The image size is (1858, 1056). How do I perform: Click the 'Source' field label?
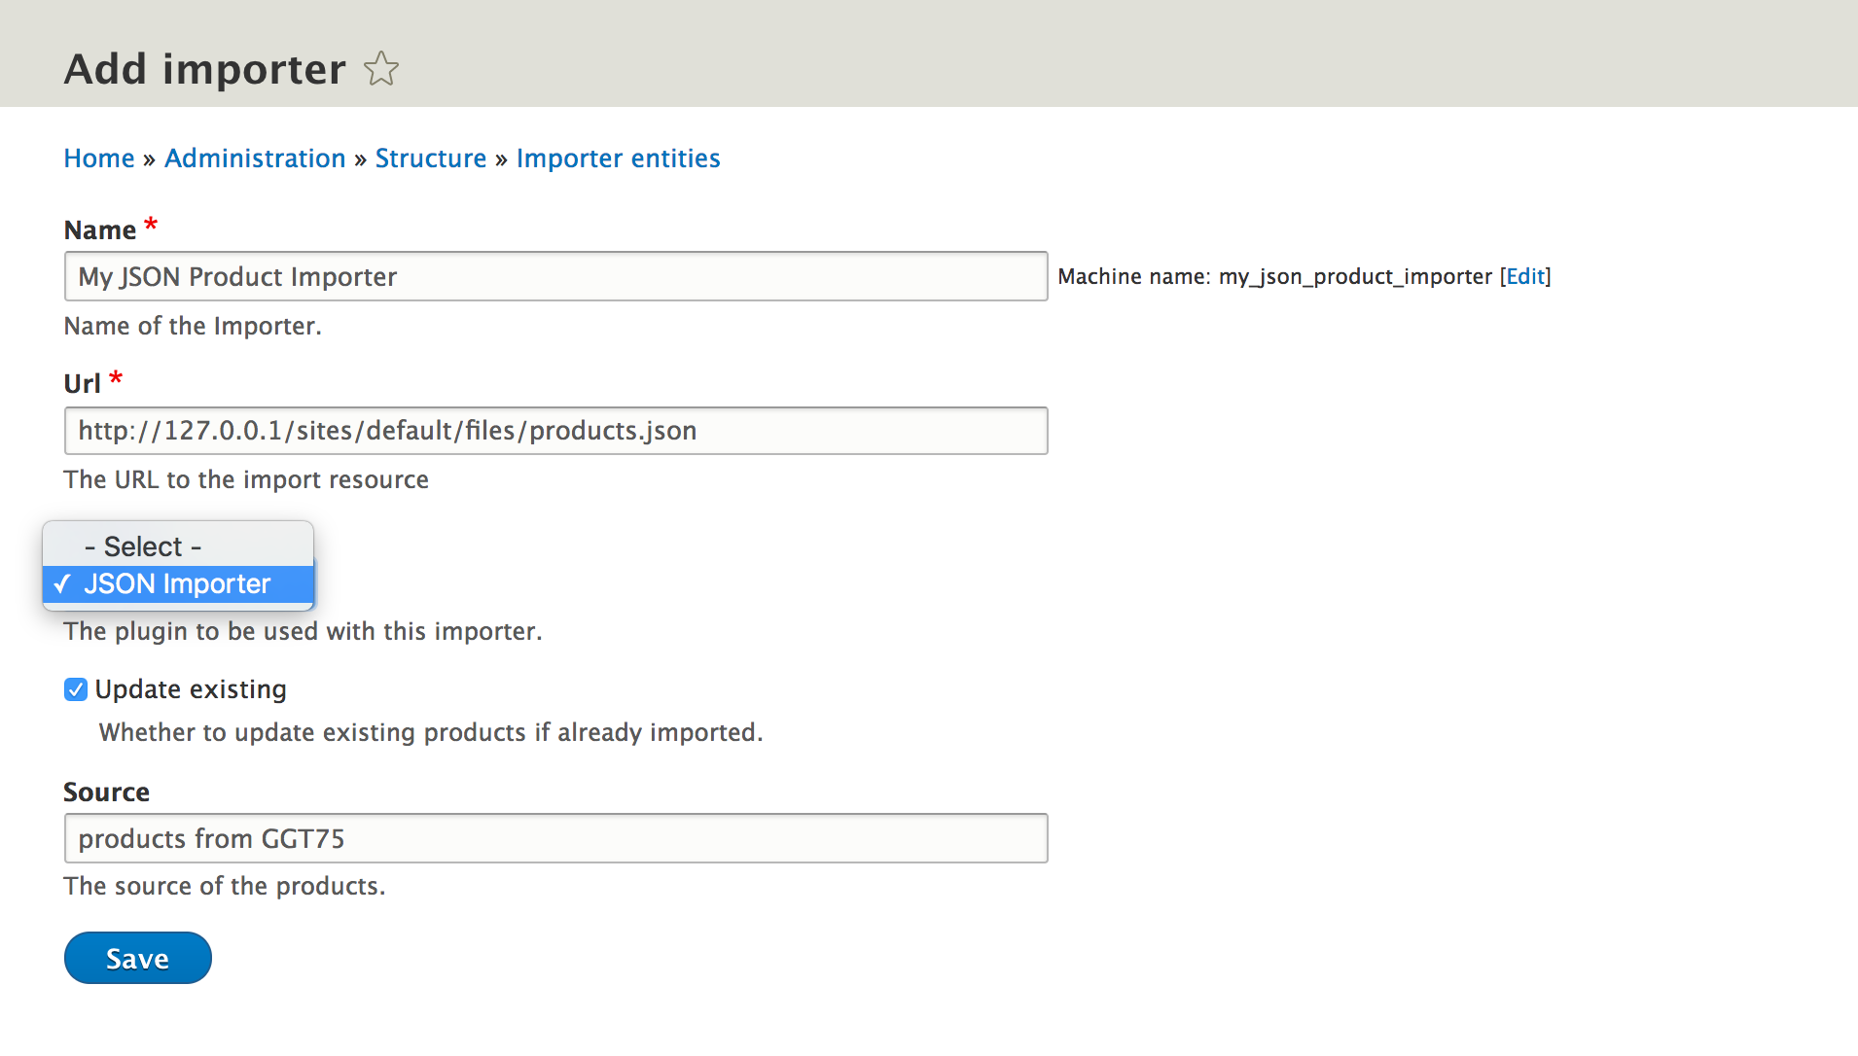pos(107,792)
